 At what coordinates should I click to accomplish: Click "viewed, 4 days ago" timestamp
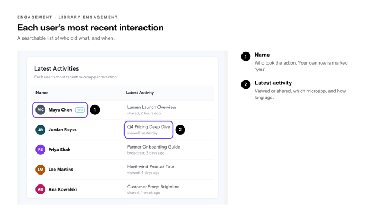point(143,173)
